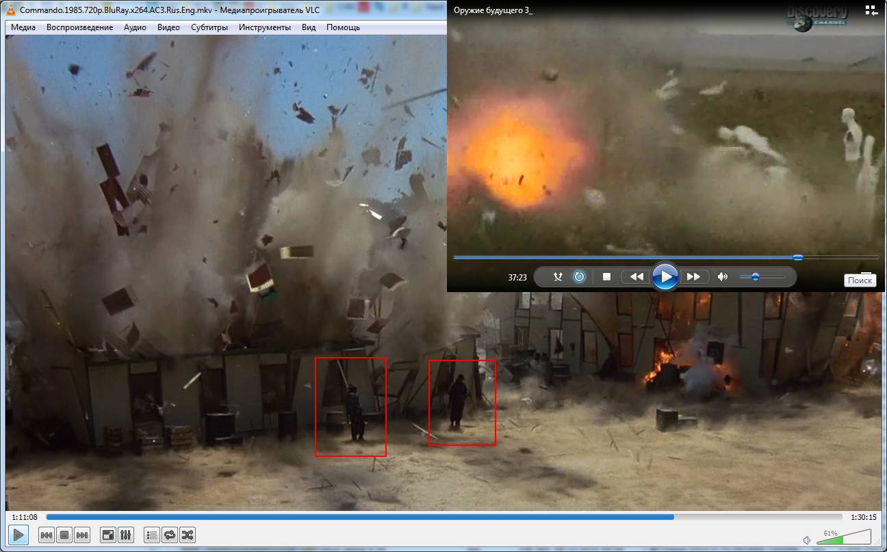
Task: Open the Инструменты menu
Action: pos(265,27)
